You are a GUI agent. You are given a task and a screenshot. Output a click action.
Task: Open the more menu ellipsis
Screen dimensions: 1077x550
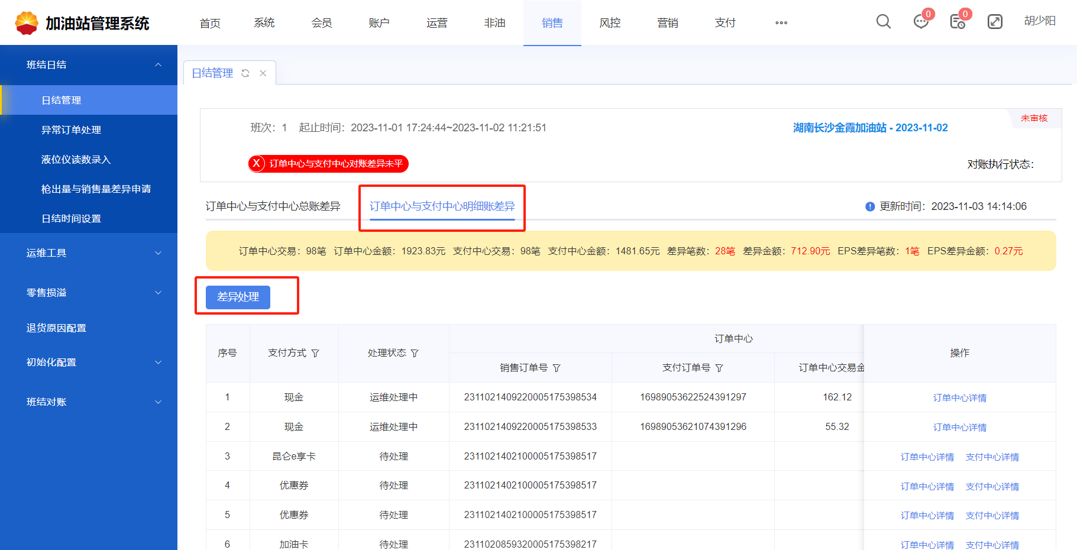click(x=781, y=23)
